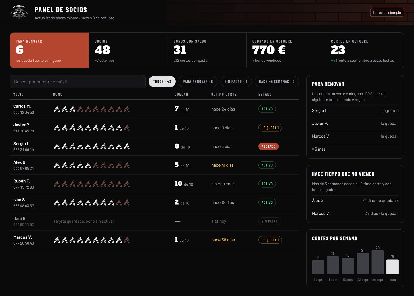Click the ÚLTIMO CORTE column header
This screenshot has height=296, width=414.
click(x=224, y=94)
